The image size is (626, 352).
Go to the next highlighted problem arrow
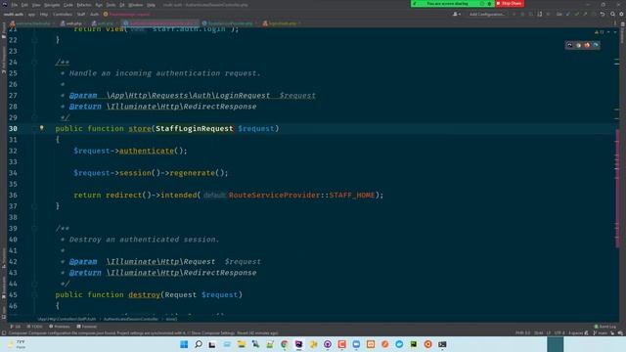(x=615, y=32)
